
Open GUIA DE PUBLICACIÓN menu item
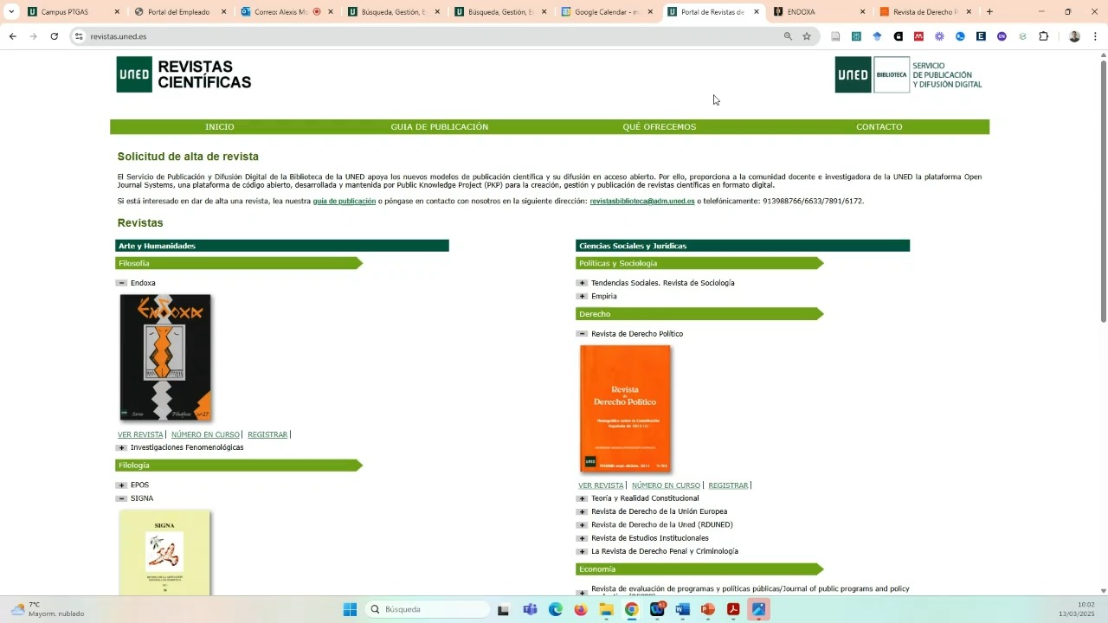tap(440, 127)
